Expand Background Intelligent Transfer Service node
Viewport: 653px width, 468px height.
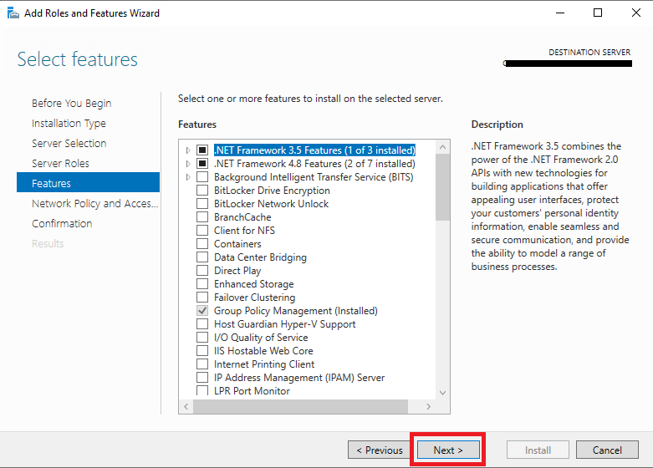point(188,177)
